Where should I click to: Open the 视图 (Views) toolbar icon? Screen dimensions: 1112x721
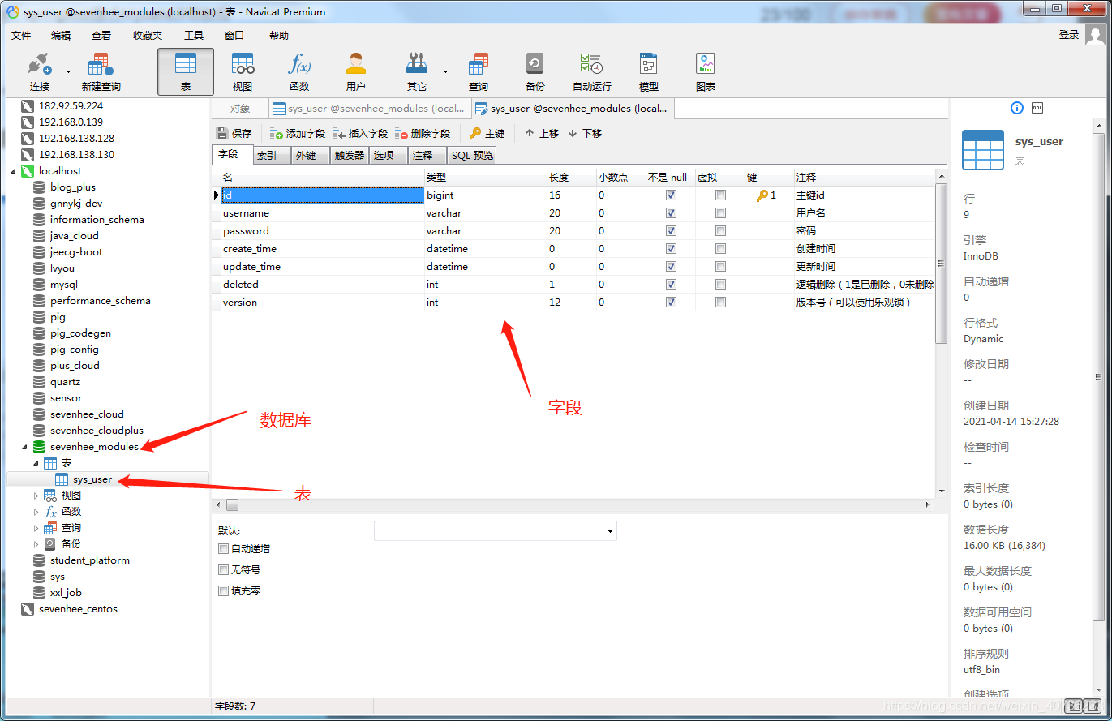242,70
